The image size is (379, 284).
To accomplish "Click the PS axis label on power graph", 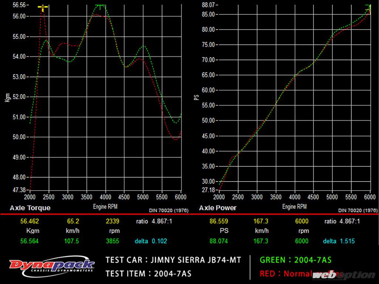I will pyautogui.click(x=197, y=97).
